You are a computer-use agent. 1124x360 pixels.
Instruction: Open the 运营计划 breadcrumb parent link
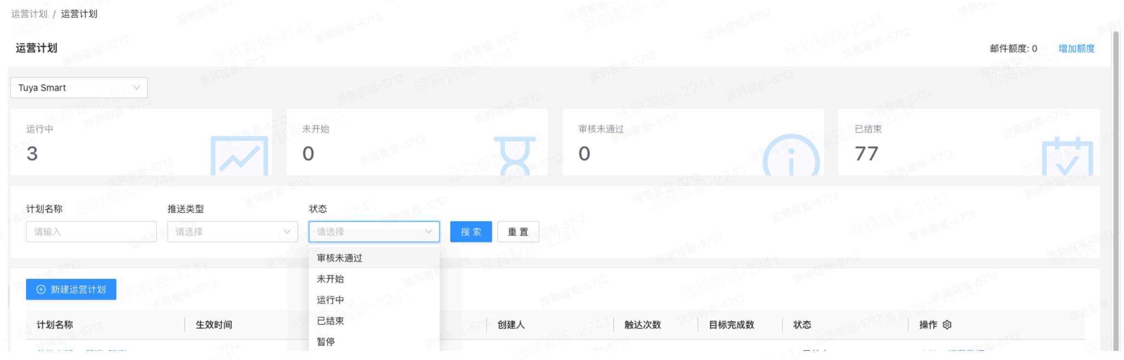[29, 14]
